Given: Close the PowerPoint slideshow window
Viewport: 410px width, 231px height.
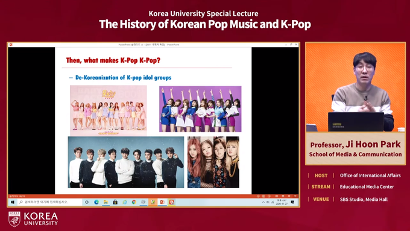Looking at the screenshot, I should [x=296, y=45].
